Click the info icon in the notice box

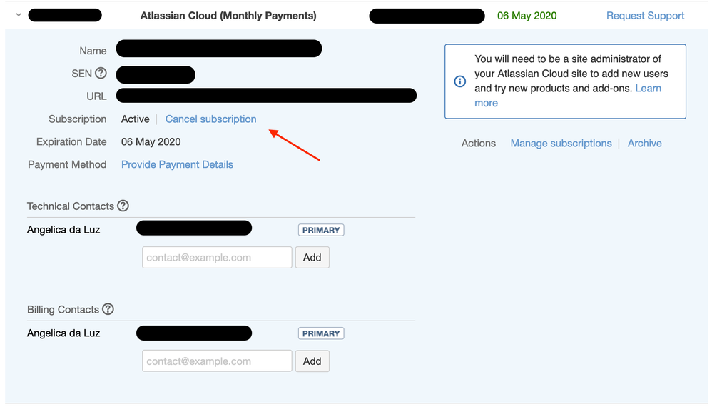click(460, 81)
